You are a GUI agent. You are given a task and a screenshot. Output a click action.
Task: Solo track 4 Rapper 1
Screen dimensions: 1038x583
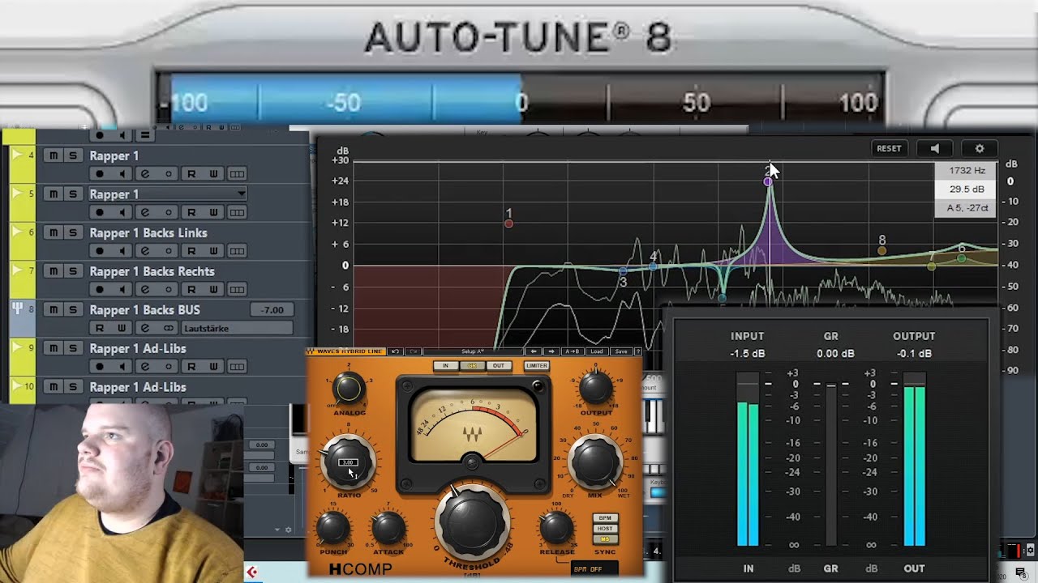tap(72, 155)
